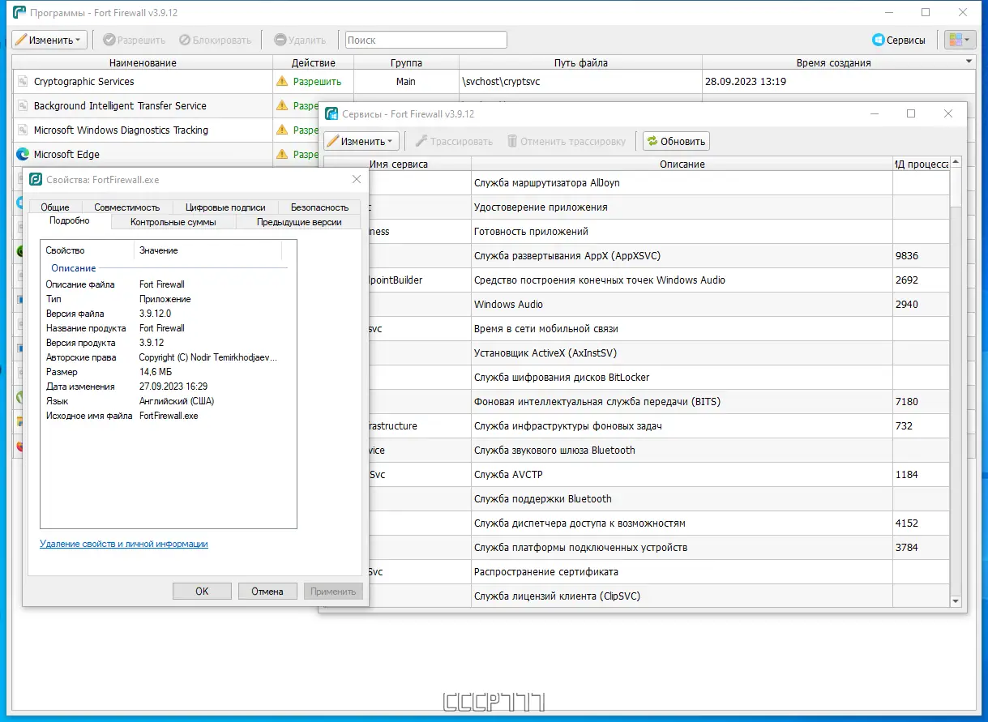Open the Изменить dropdown in the Сервисы window

(361, 141)
